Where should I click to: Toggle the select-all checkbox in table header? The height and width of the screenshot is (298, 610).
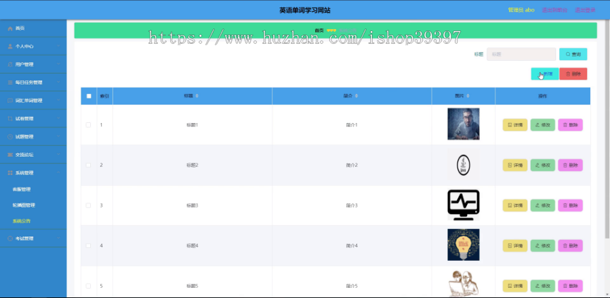point(89,96)
